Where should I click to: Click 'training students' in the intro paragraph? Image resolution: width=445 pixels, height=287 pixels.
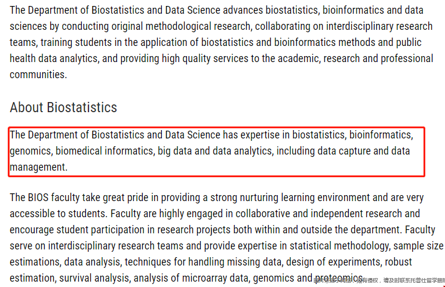pos(76,42)
